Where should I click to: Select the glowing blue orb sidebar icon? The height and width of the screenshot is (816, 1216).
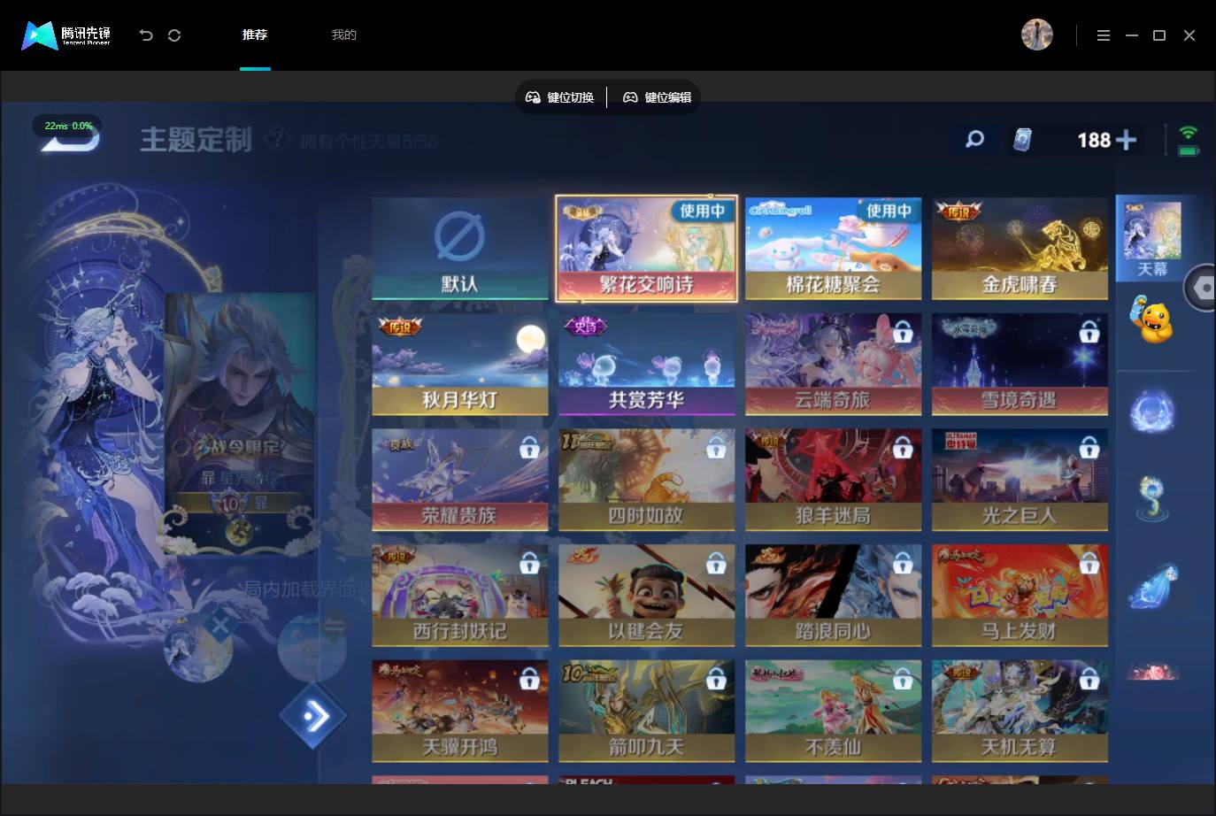(x=1151, y=412)
